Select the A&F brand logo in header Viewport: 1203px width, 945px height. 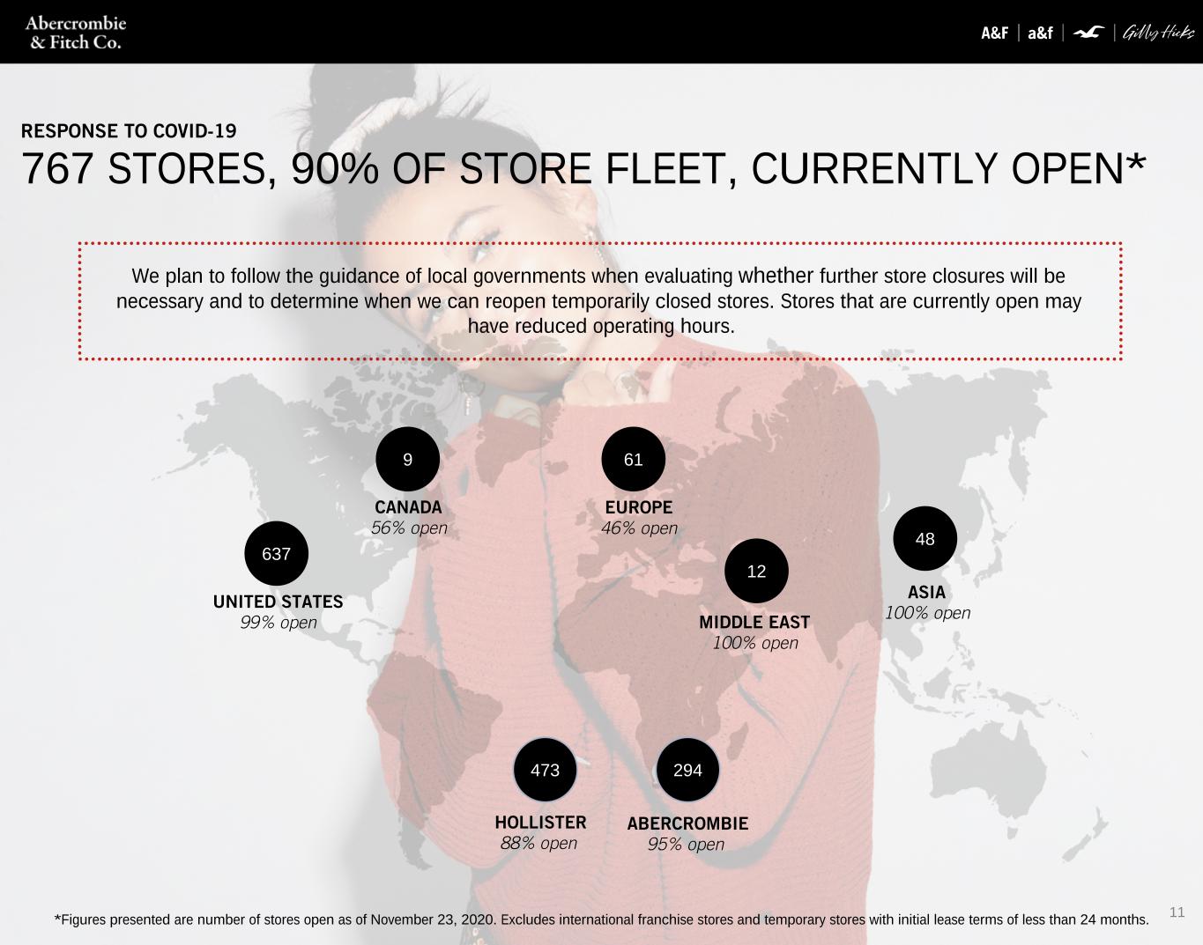[994, 33]
